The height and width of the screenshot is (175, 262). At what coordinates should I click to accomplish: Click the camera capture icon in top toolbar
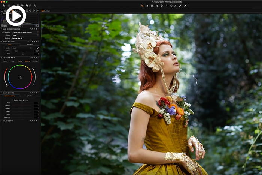[9, 6]
